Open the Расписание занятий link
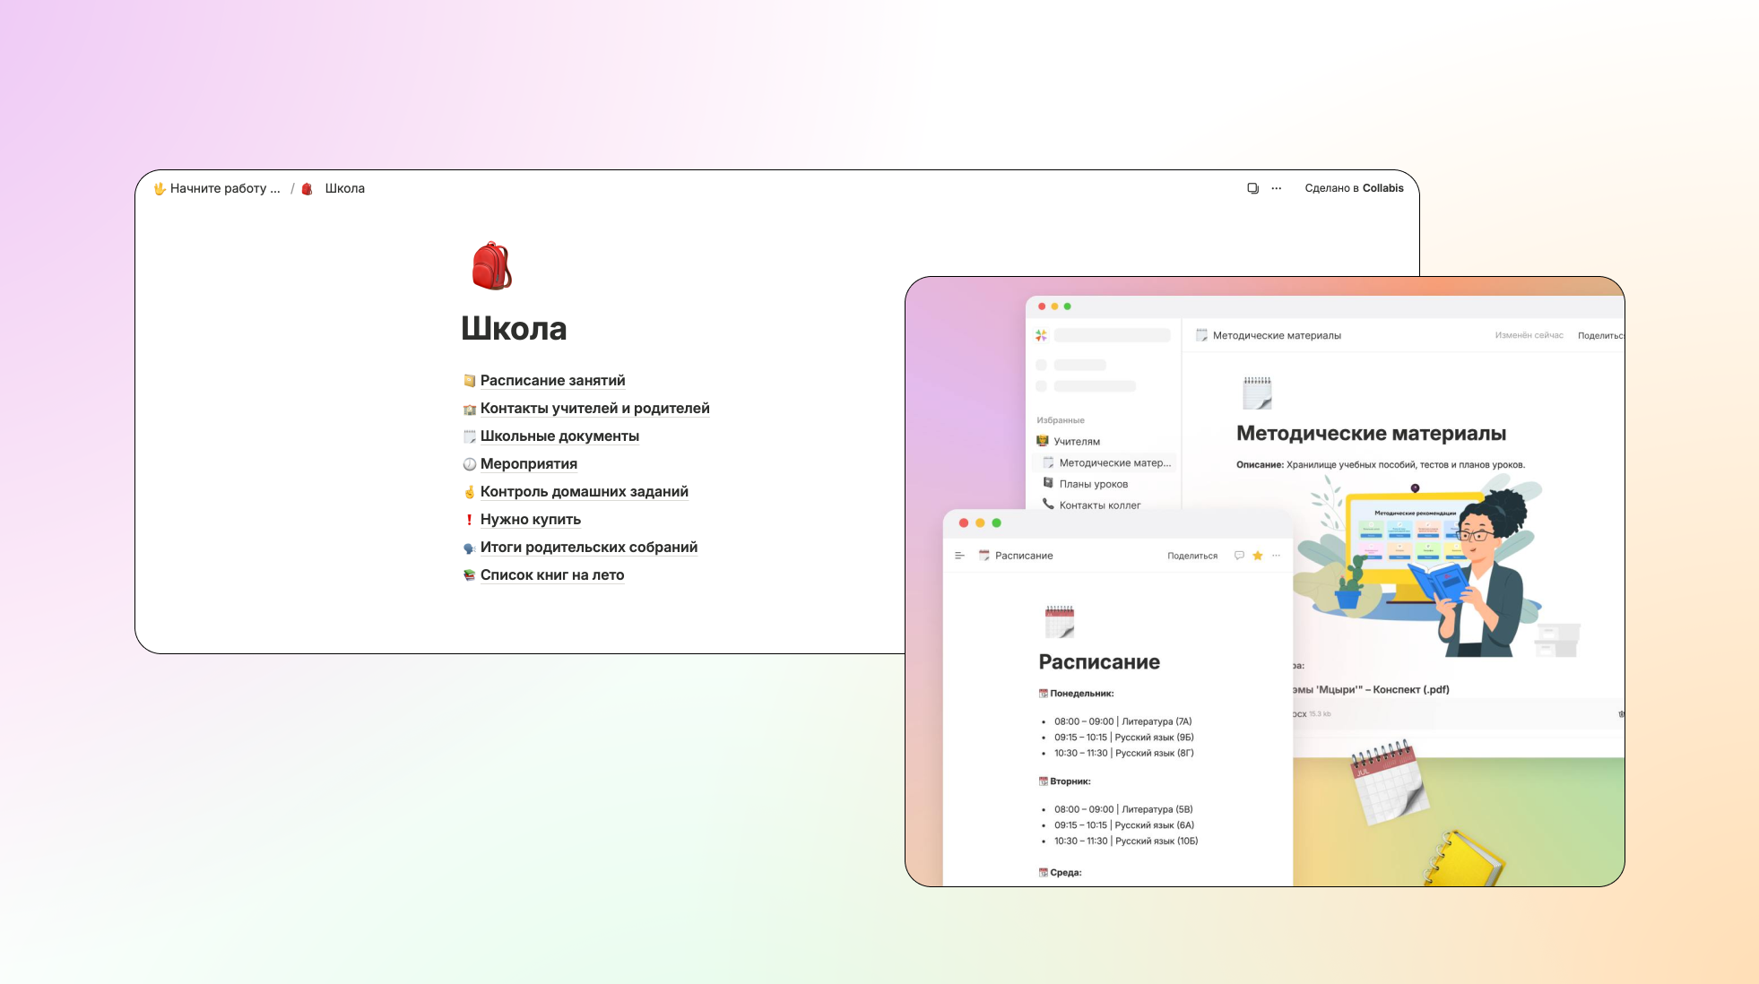The height and width of the screenshot is (984, 1759). tap(552, 381)
